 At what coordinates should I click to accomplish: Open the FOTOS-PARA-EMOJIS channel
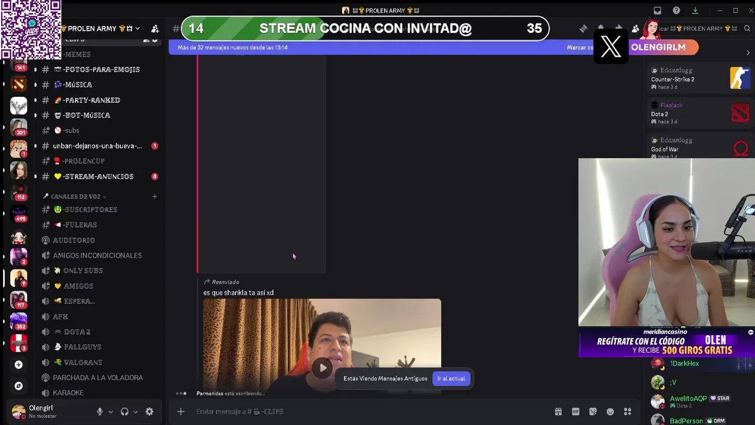[96, 70]
